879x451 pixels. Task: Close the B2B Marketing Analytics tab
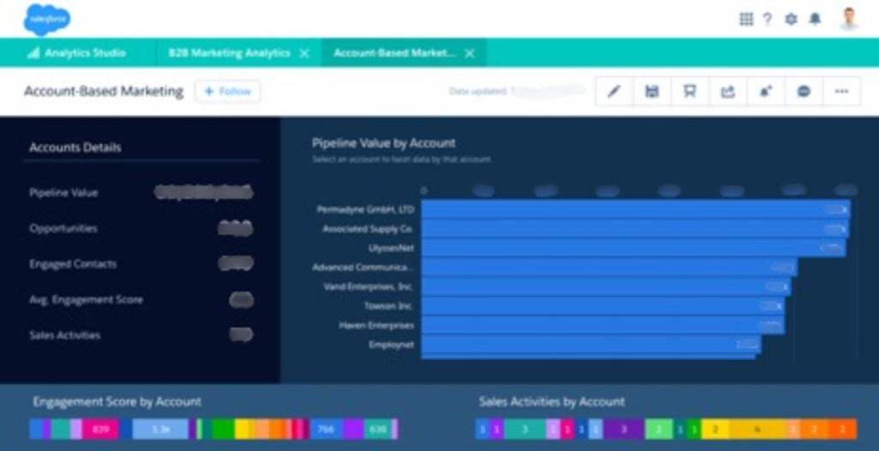coord(304,53)
